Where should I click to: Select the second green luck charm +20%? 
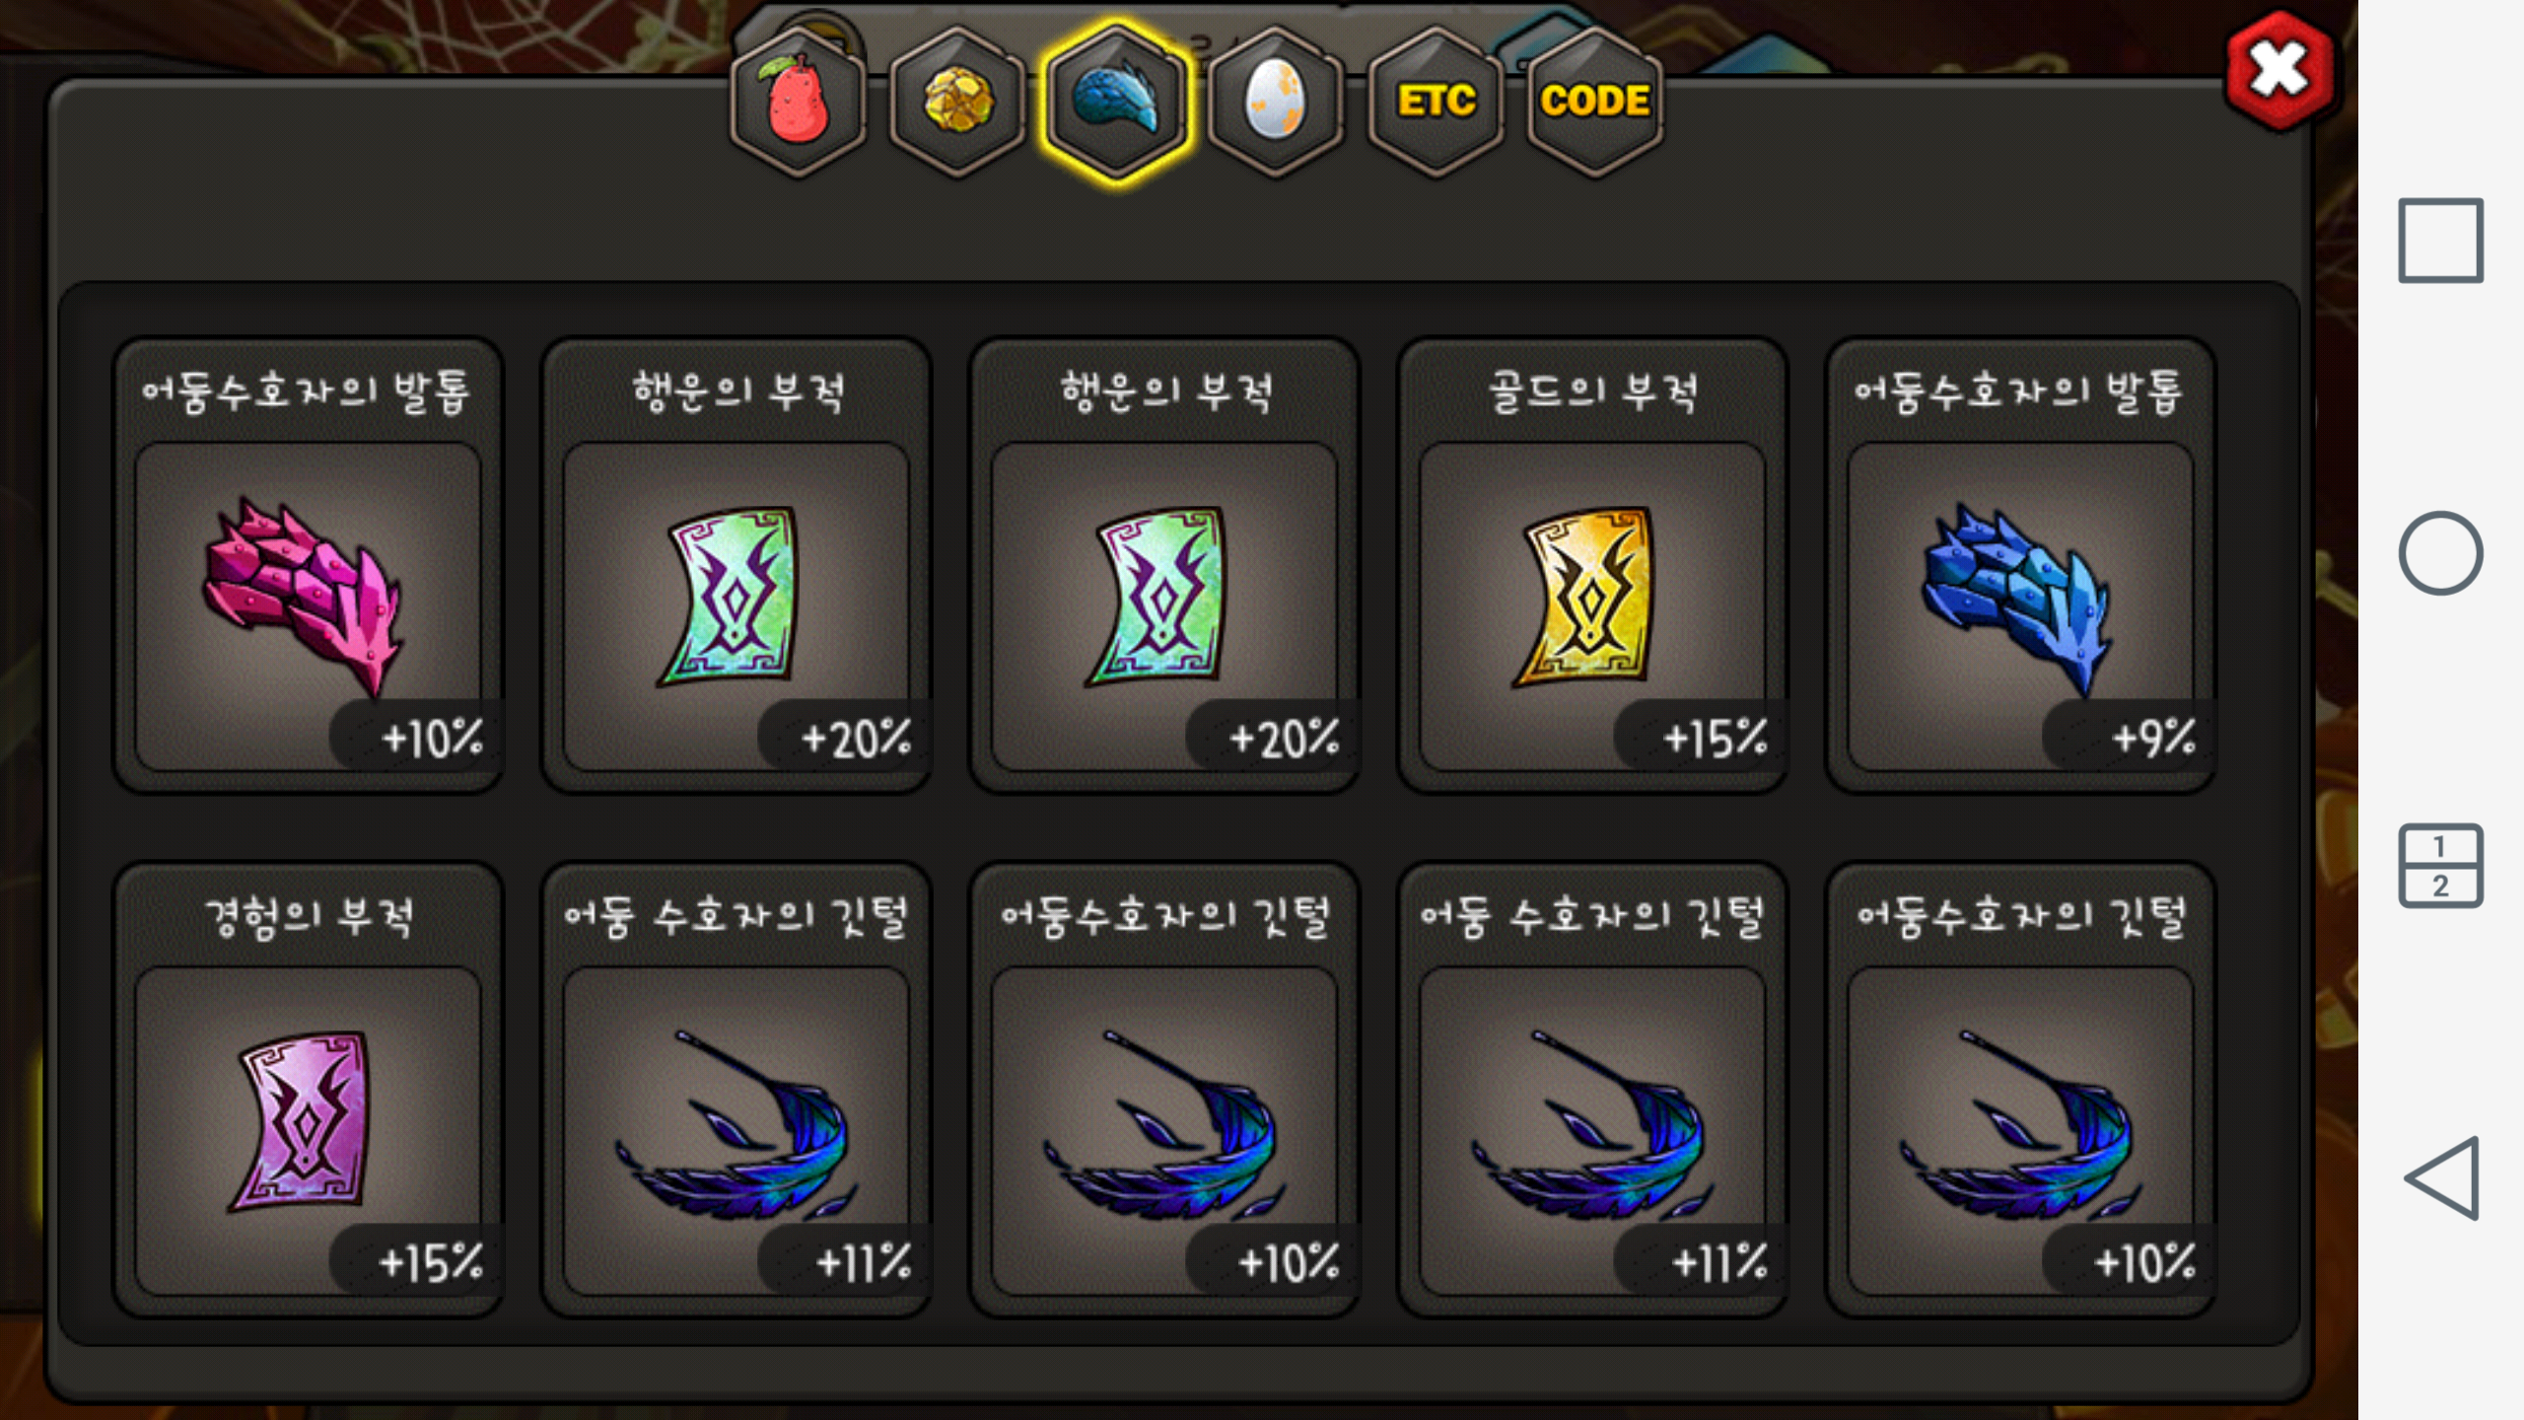[1164, 566]
